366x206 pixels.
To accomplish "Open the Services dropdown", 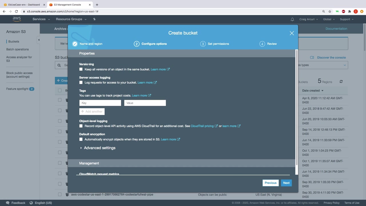I will click(x=41, y=19).
